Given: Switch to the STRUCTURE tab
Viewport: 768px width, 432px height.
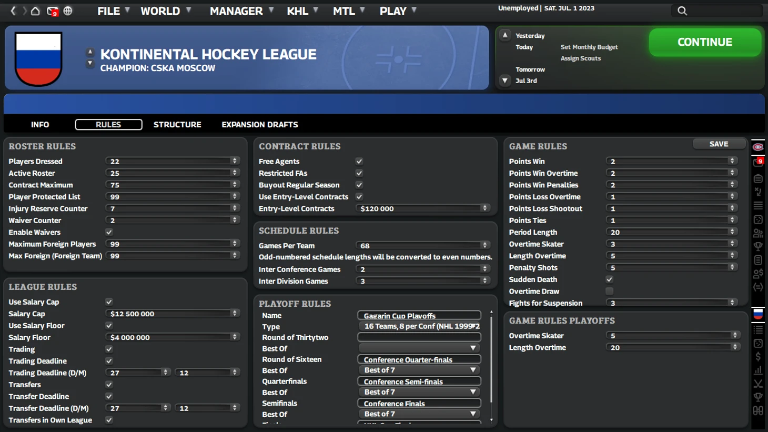Looking at the screenshot, I should click(x=177, y=125).
